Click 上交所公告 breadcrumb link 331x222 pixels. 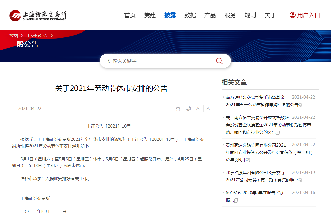[37, 36]
